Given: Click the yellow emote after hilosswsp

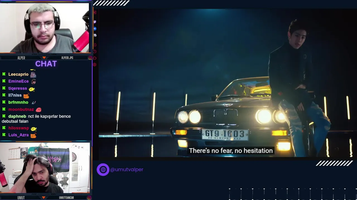Looking at the screenshot, I should pyautogui.click(x=33, y=129).
